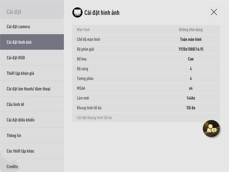The width and height of the screenshot is (229, 172).
Task: Close the Cài đặt hình ảnh panel
Action: [214, 12]
